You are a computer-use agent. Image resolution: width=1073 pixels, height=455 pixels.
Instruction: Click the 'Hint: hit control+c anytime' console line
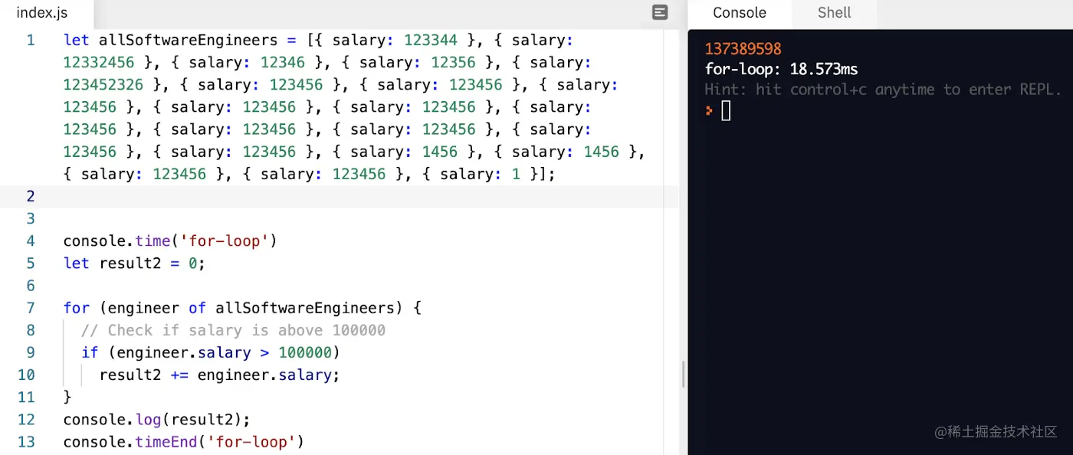pos(883,90)
